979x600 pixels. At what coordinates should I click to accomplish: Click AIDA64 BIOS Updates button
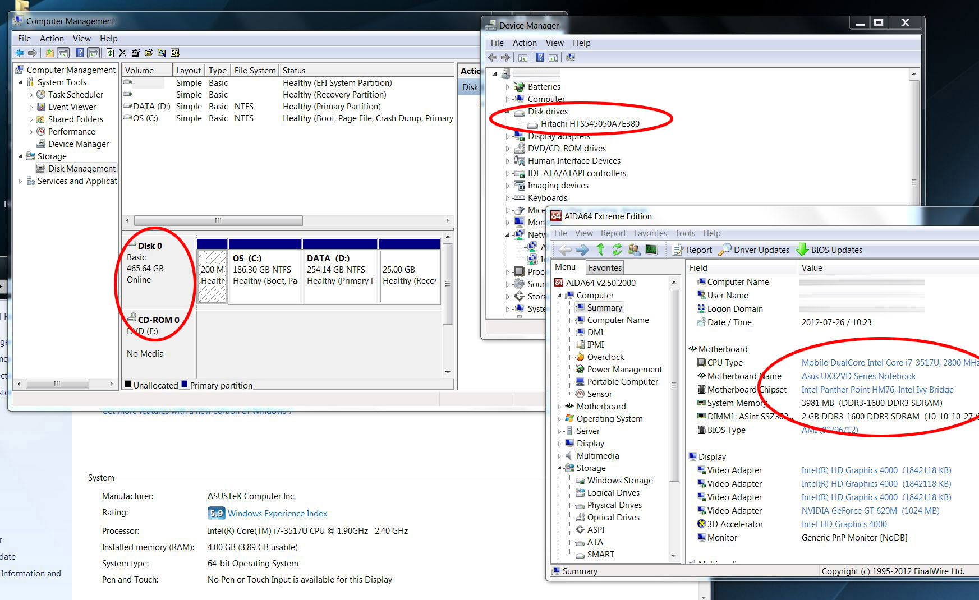829,250
